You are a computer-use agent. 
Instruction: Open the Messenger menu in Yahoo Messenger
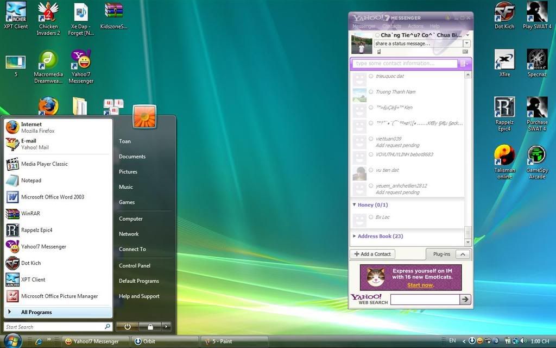click(364, 26)
